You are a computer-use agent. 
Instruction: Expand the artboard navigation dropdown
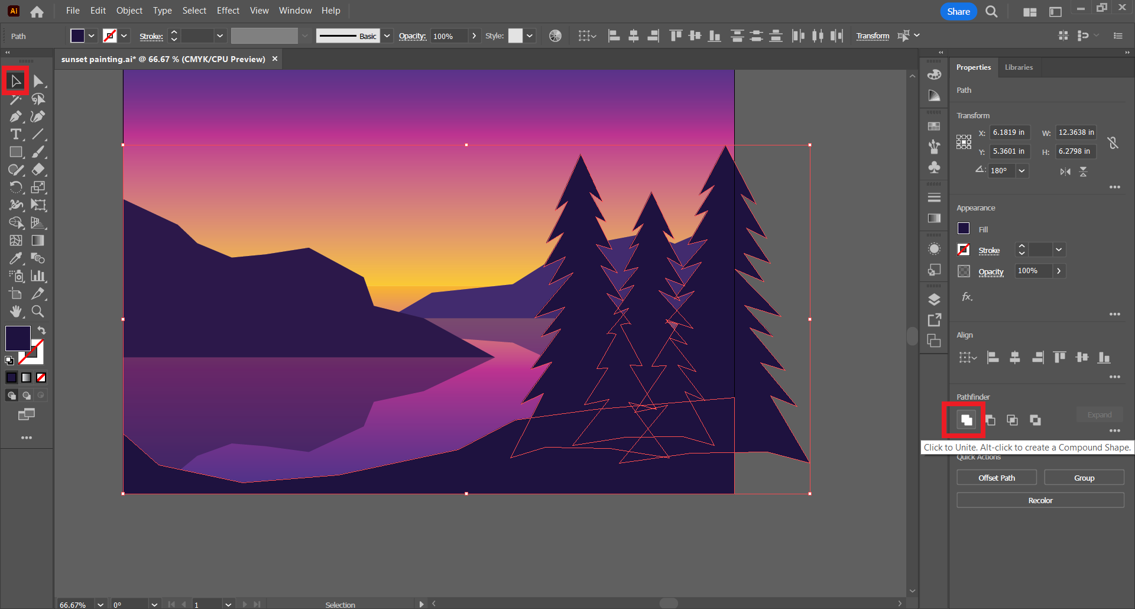(228, 604)
